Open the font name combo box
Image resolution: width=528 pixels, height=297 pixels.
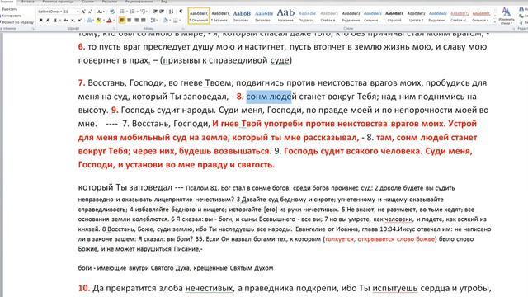coord(50,12)
